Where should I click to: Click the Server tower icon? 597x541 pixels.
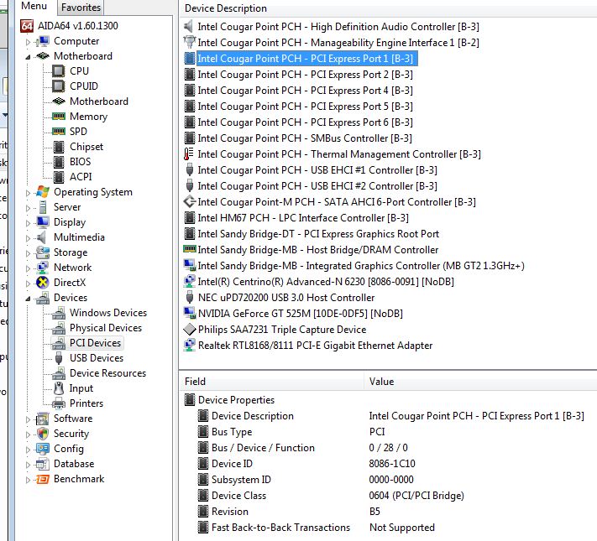click(43, 207)
